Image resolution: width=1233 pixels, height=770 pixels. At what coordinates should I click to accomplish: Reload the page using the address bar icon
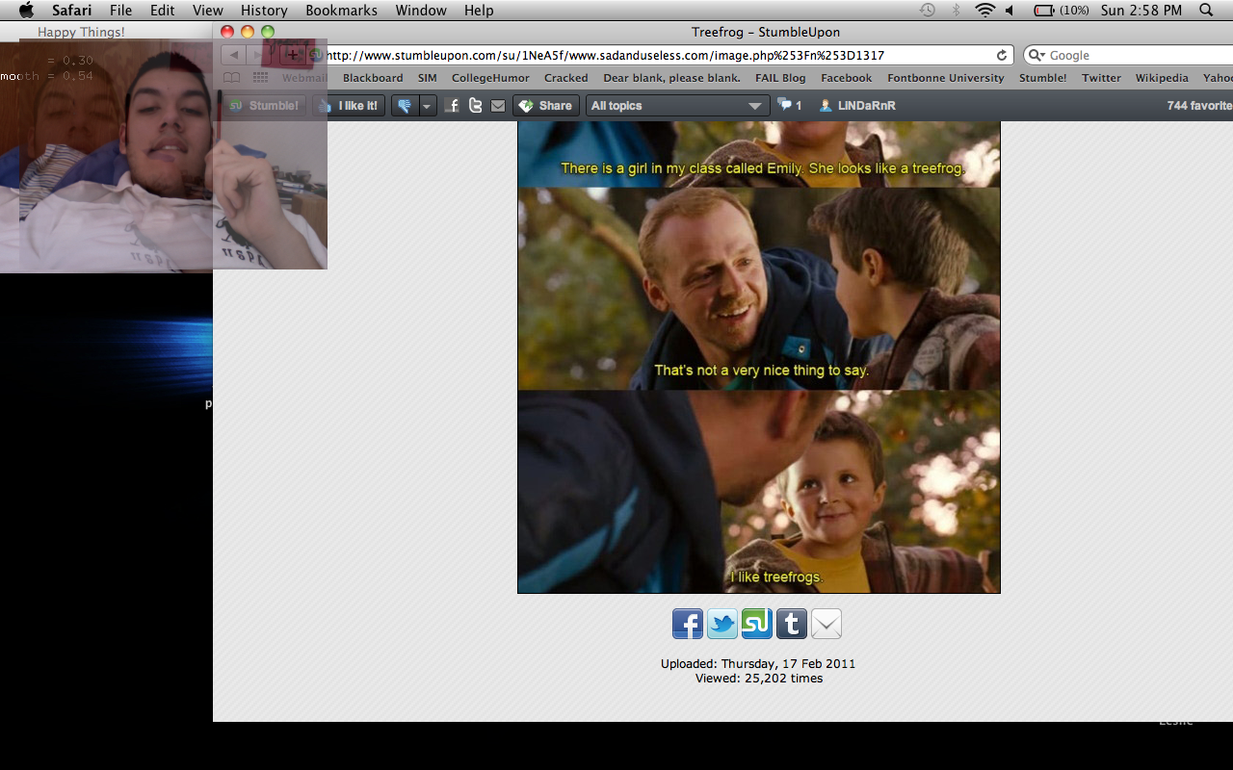click(x=1002, y=56)
